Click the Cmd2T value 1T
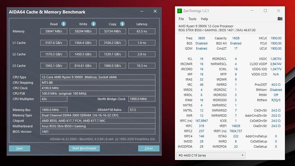This screenshot has height=166, width=295. [236, 48]
